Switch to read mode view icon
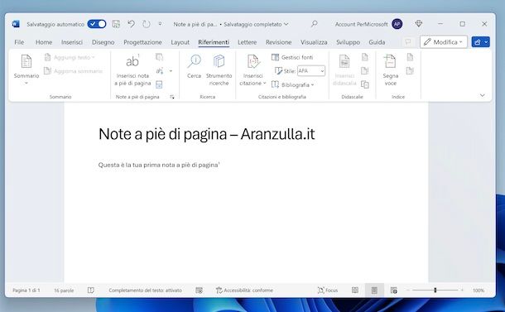Image resolution: width=505 pixels, height=312 pixels. pos(355,290)
